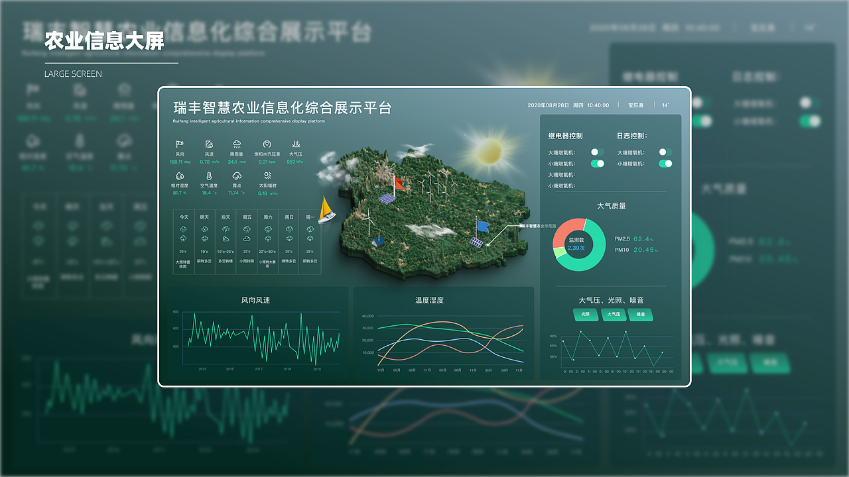This screenshot has height=477, width=849.
Task: Click the wind speed (风速) icon
Action: (208, 144)
